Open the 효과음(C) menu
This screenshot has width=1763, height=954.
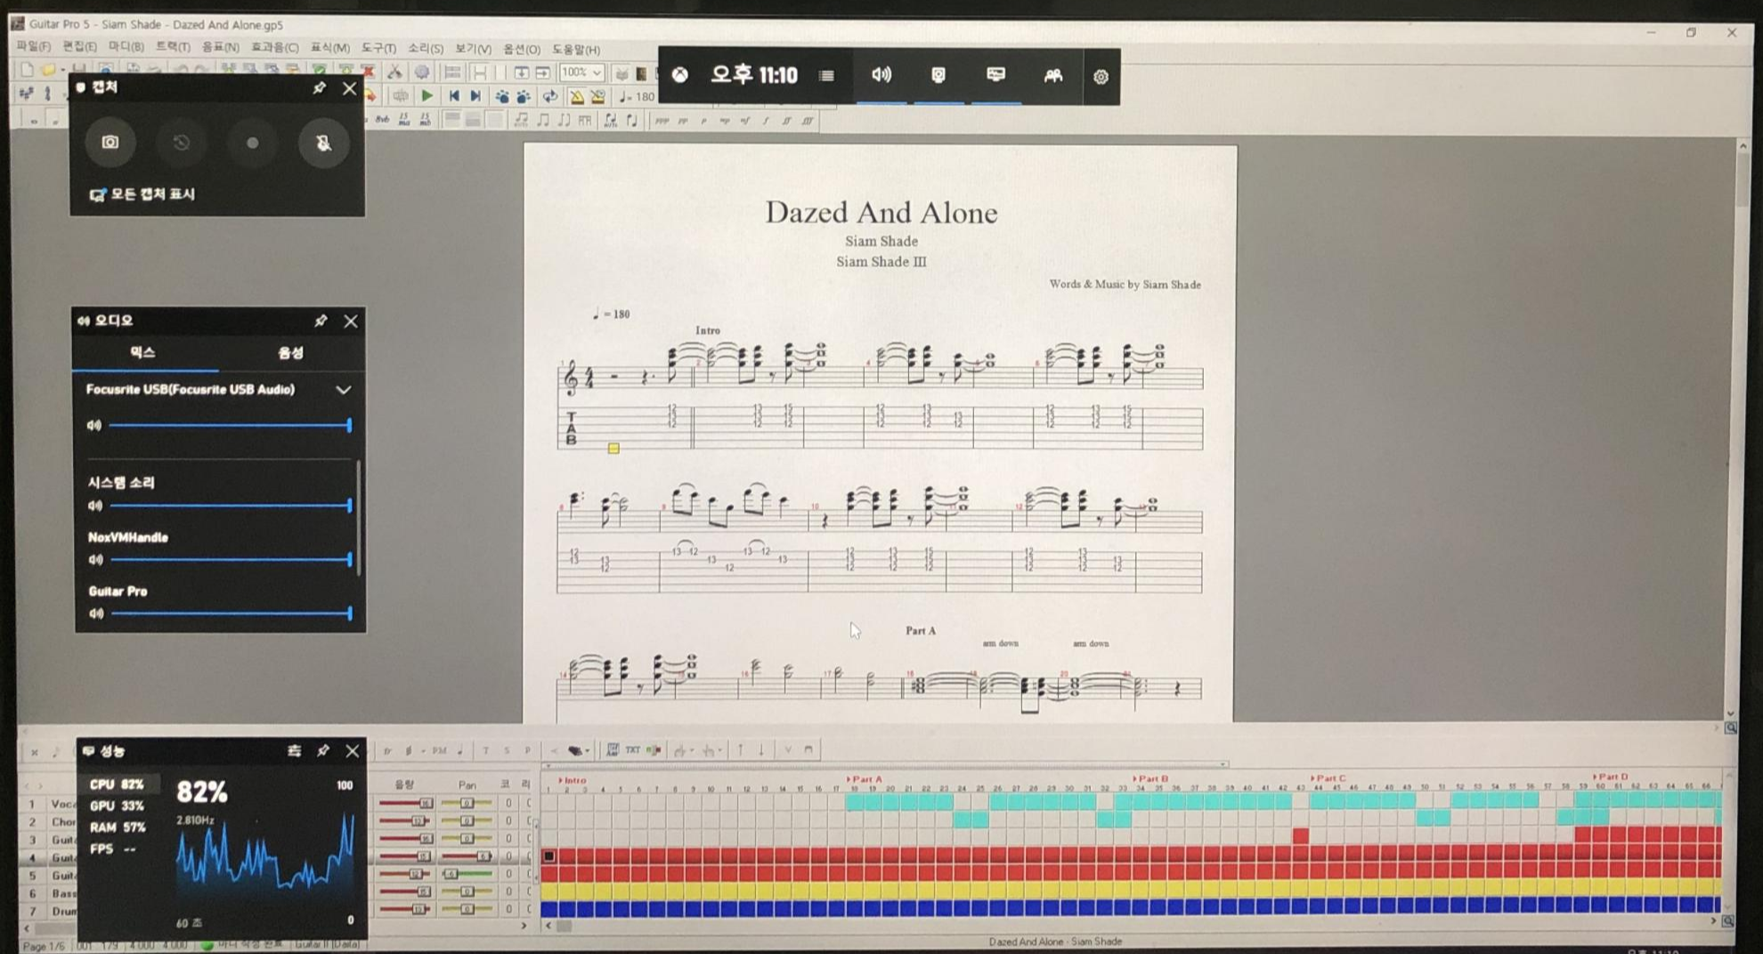tap(274, 48)
